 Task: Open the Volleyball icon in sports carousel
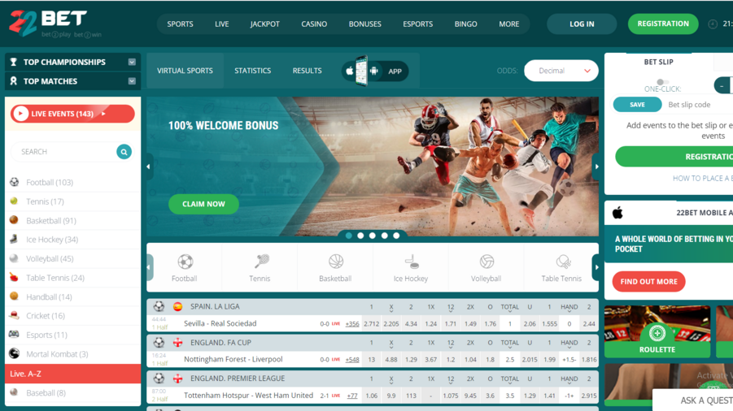pos(486,262)
